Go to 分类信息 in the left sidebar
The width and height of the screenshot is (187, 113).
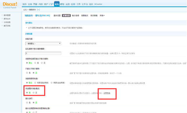(x=7, y=22)
